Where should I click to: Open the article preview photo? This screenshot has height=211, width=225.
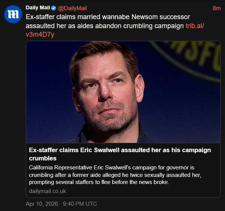tap(123, 92)
